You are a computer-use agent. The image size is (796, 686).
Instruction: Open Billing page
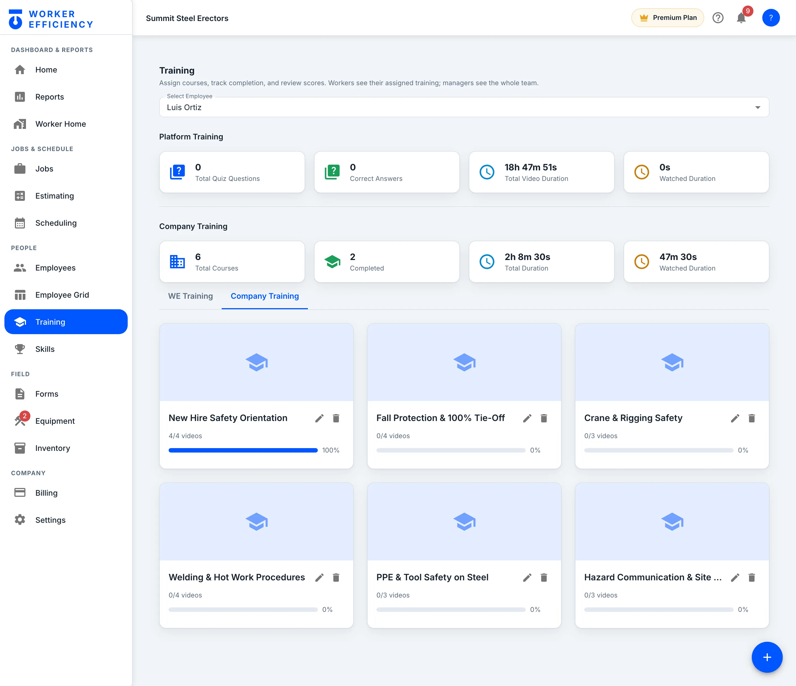[66, 493]
